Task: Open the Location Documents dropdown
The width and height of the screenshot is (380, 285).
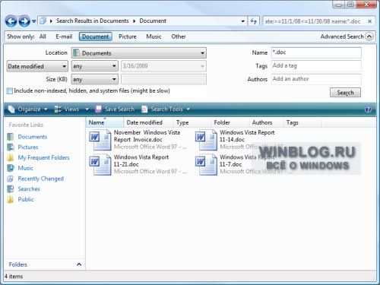Action: tap(139, 53)
